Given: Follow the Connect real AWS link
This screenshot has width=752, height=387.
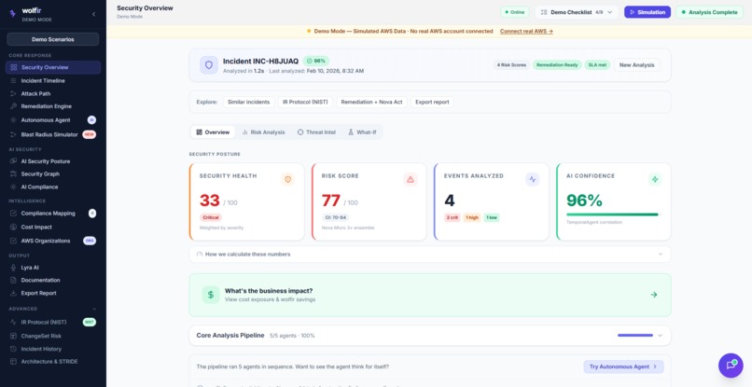Looking at the screenshot, I should coord(526,31).
